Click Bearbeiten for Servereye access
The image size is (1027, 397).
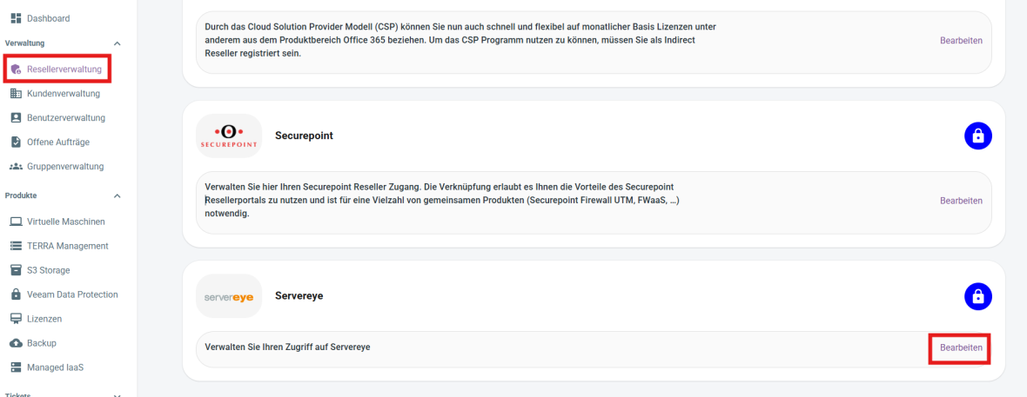click(961, 348)
